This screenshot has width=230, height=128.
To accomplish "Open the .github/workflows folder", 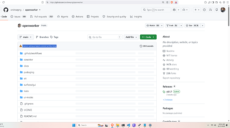I will click(x=33, y=53).
